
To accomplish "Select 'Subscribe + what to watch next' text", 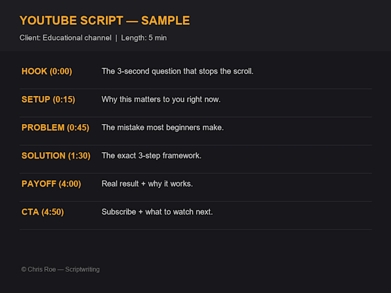I will point(157,212).
